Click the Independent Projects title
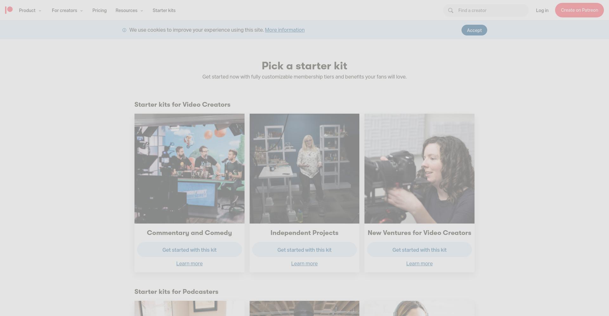Screen dimensions: 609x316 click(x=304, y=233)
